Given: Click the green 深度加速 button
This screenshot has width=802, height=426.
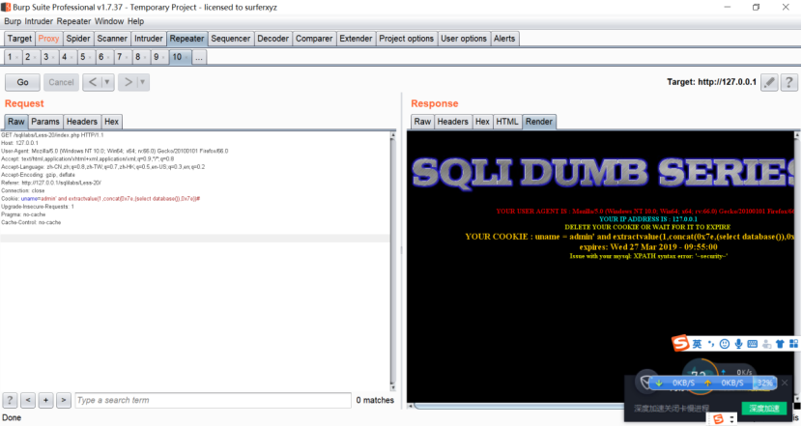Looking at the screenshot, I should [x=764, y=408].
